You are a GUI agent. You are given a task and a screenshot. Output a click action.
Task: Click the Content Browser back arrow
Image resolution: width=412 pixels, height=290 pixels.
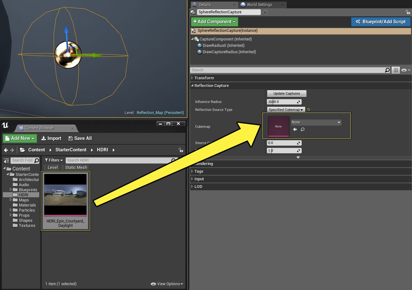(x=6, y=150)
